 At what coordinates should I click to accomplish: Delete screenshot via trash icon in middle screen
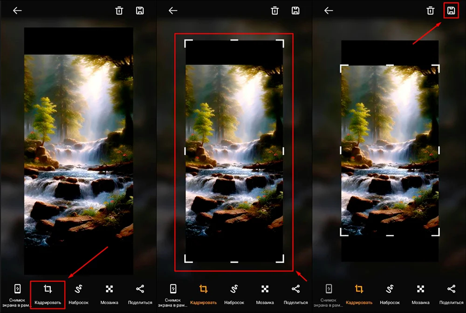point(274,11)
